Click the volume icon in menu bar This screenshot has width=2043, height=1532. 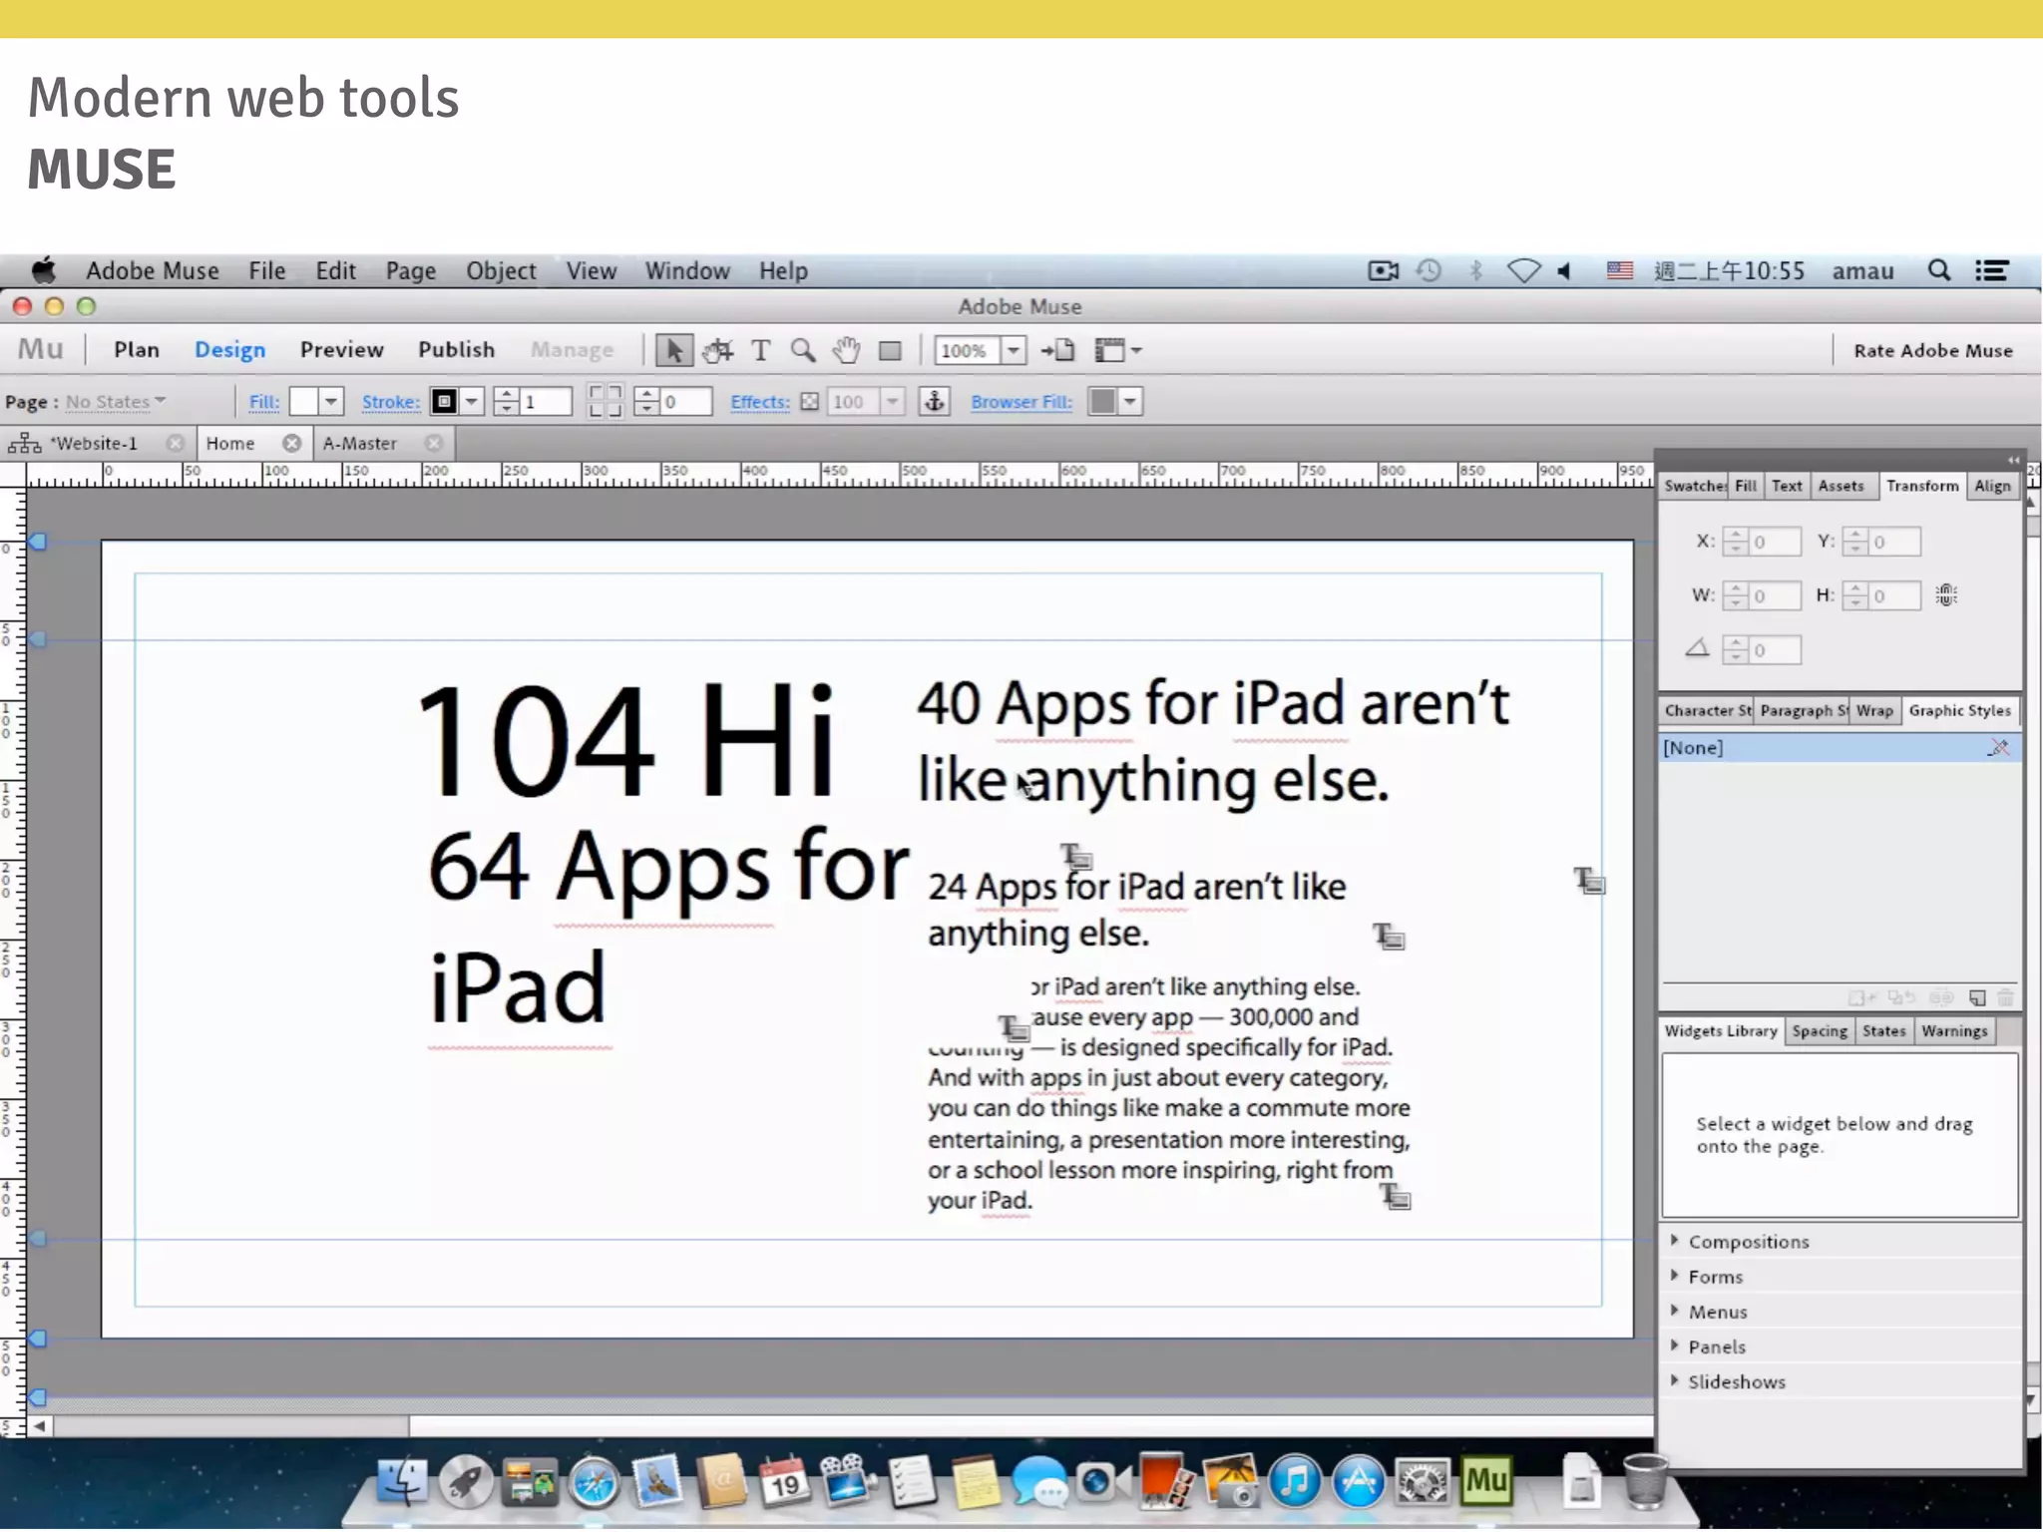click(x=1564, y=270)
